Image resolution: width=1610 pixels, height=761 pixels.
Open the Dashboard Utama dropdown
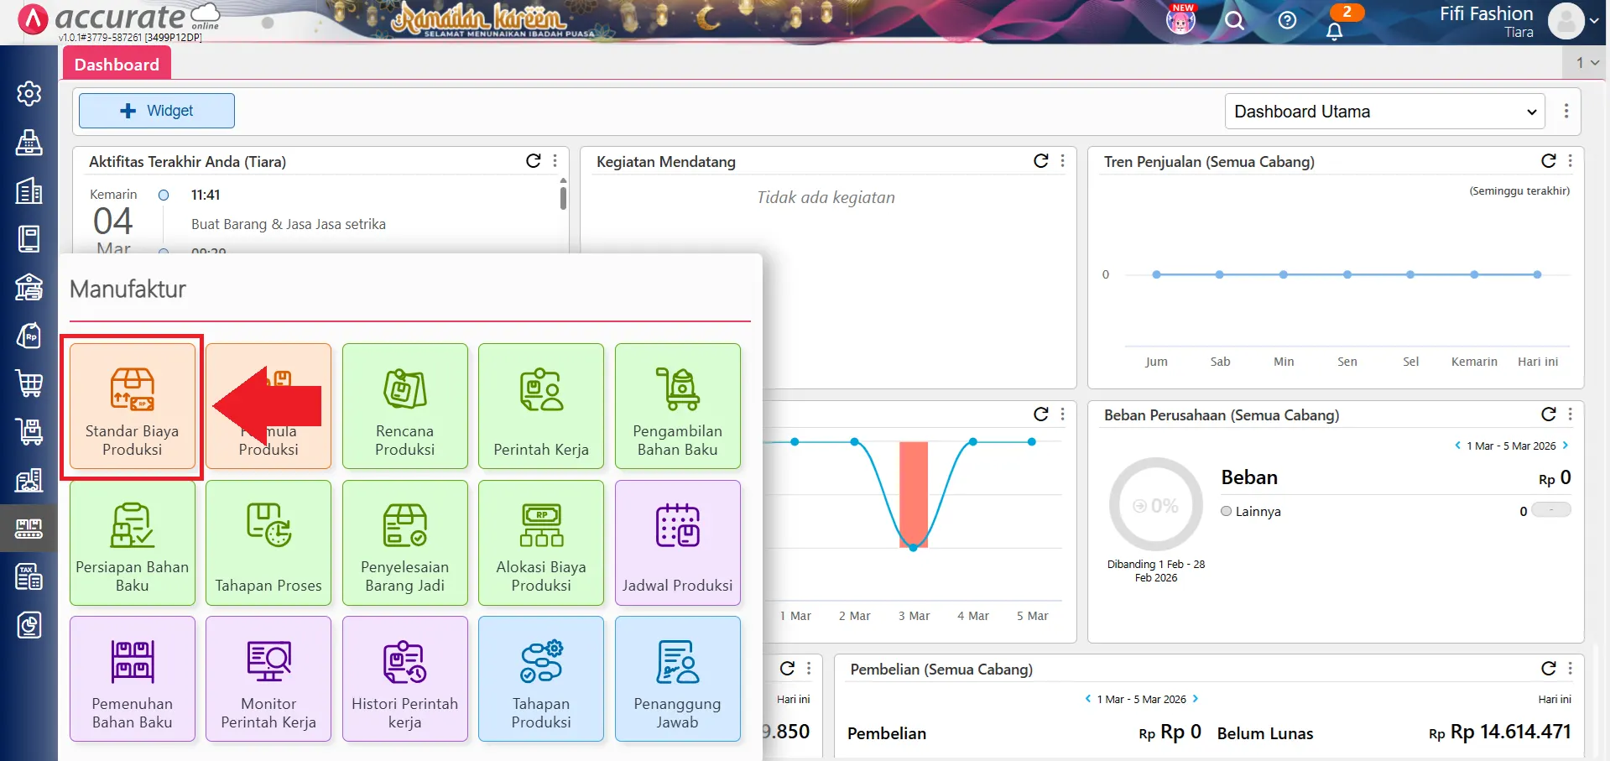[1383, 111]
